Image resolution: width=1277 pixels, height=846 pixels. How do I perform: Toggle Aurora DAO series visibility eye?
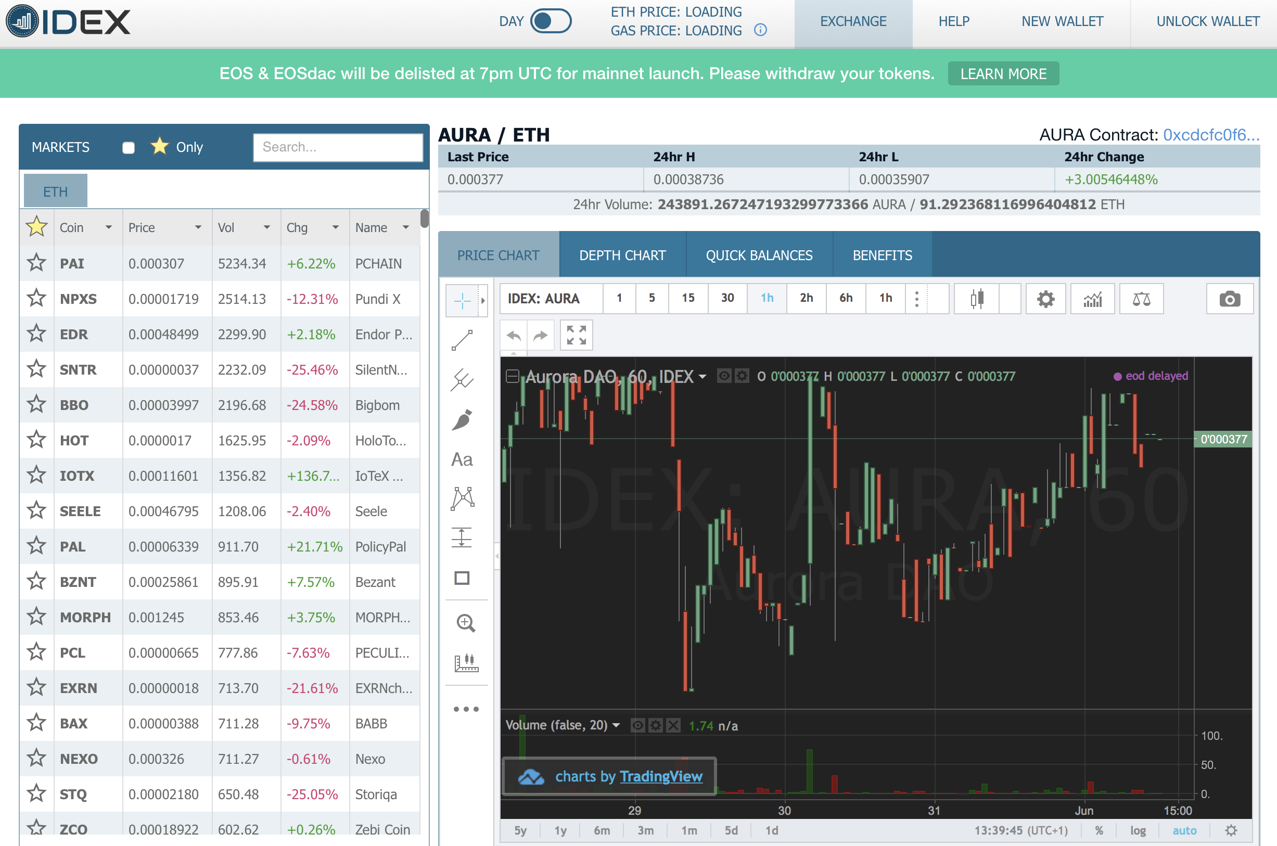(x=724, y=376)
